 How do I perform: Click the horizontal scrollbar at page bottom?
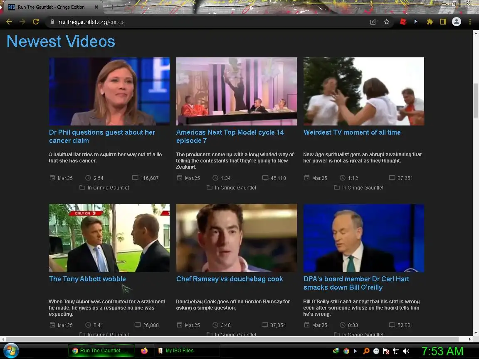pos(232,339)
